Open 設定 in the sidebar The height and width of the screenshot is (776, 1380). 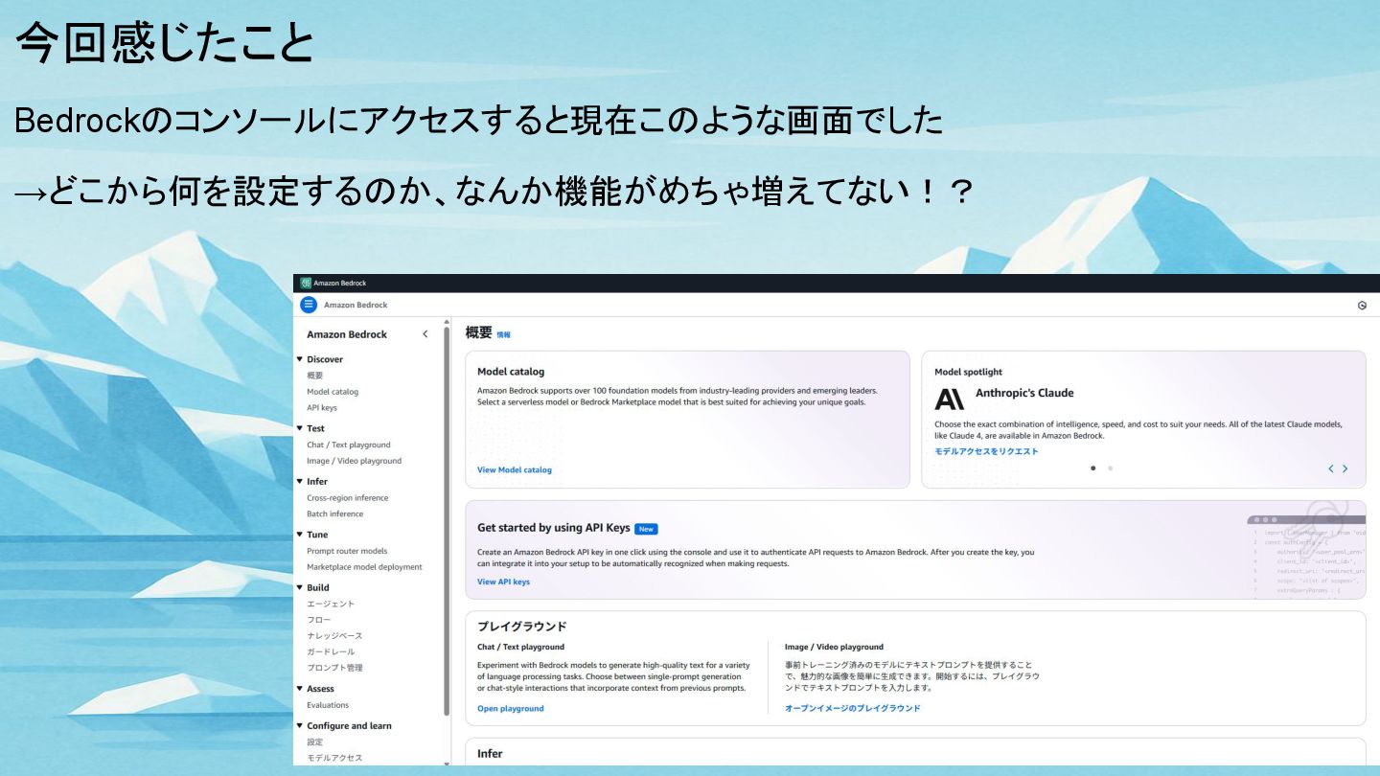315,742
